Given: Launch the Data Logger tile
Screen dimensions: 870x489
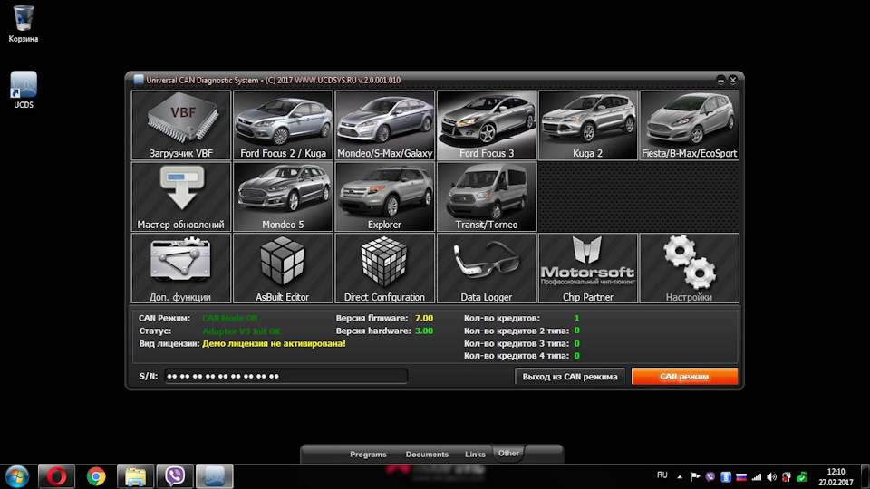Looking at the screenshot, I should click(x=487, y=268).
